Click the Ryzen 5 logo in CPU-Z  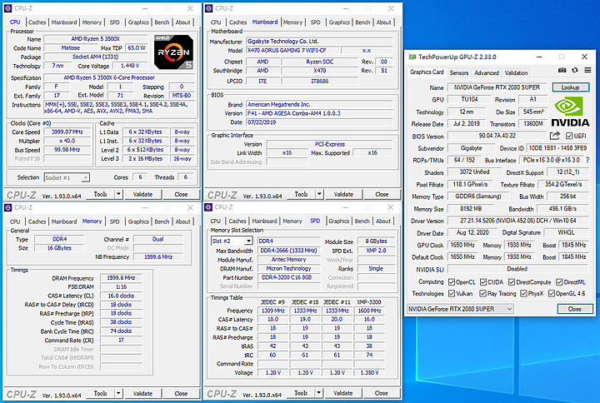pyautogui.click(x=174, y=52)
